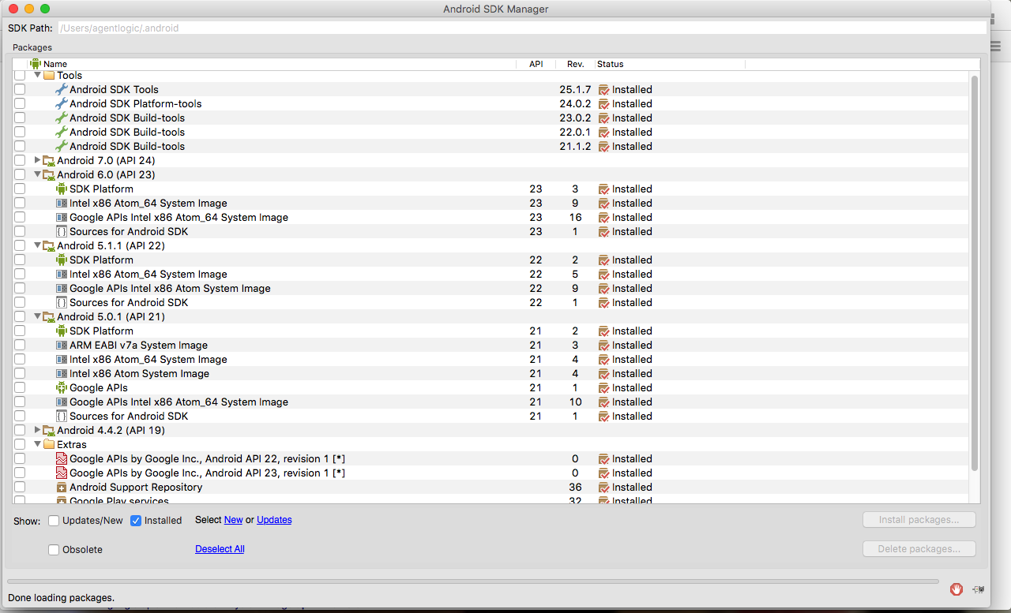Click Google APIs Intel x86 Atom System Image icon

[62, 288]
